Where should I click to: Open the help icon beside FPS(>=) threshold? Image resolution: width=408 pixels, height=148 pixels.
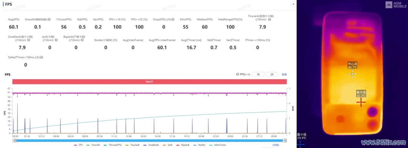[237, 75]
